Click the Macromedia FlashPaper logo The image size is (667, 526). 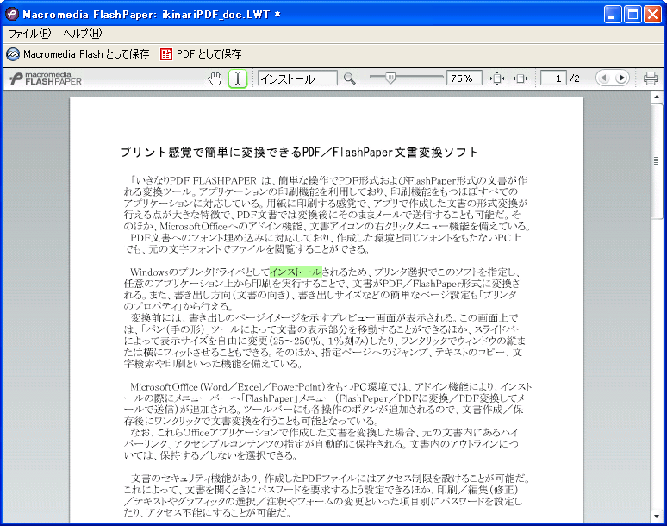(46, 78)
